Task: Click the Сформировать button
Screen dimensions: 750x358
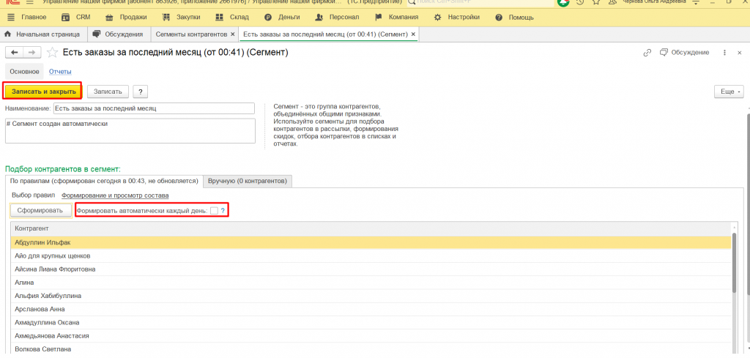Action: point(40,210)
